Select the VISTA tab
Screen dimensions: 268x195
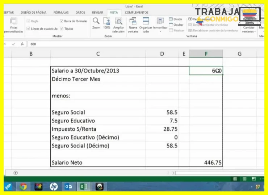[114, 12]
